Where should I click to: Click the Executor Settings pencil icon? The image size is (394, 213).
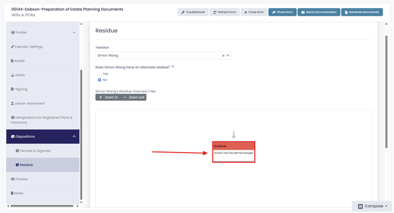pos(12,46)
